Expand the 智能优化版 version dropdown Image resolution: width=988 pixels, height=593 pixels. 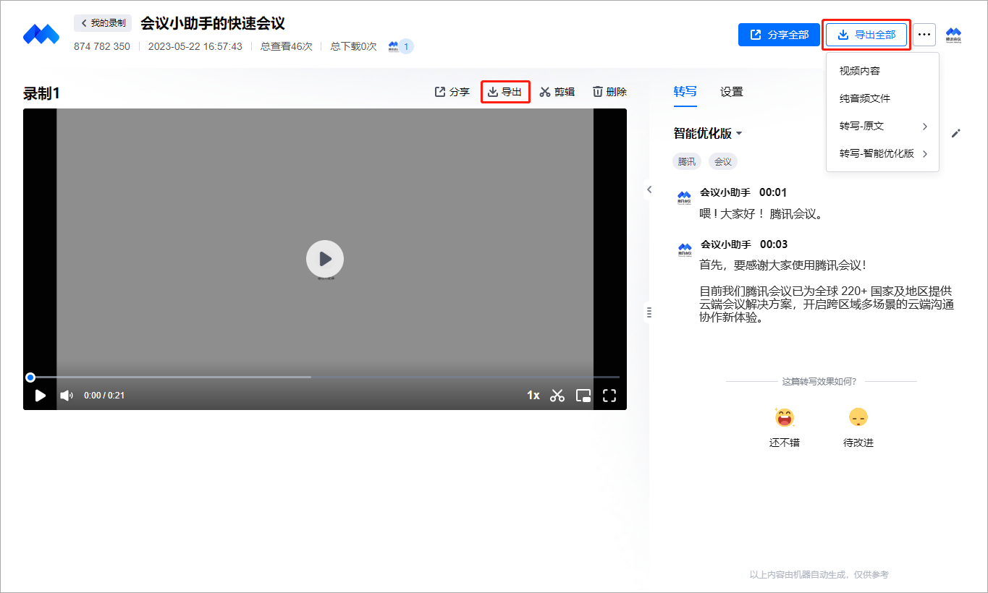[x=708, y=134]
